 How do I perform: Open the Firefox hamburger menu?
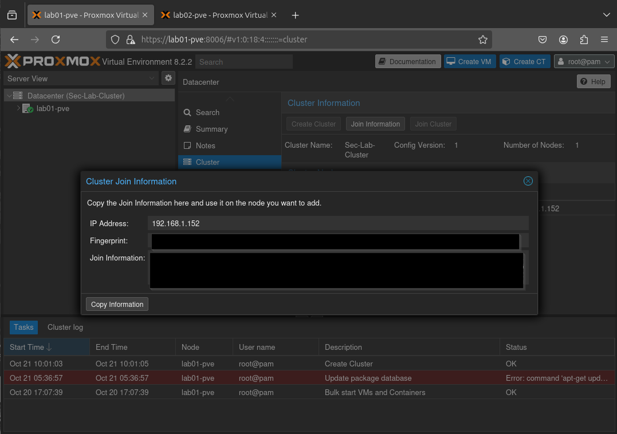(604, 40)
